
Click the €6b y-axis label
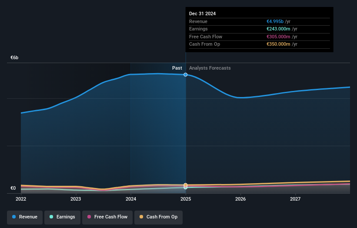pos(14,57)
